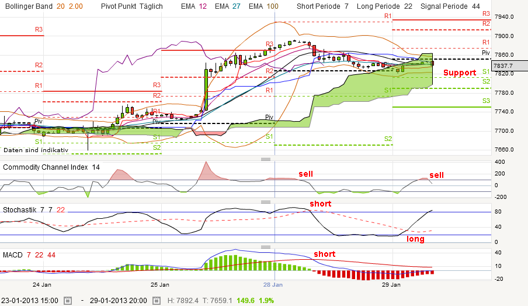Open the calendar icon beside the end date

point(157,300)
